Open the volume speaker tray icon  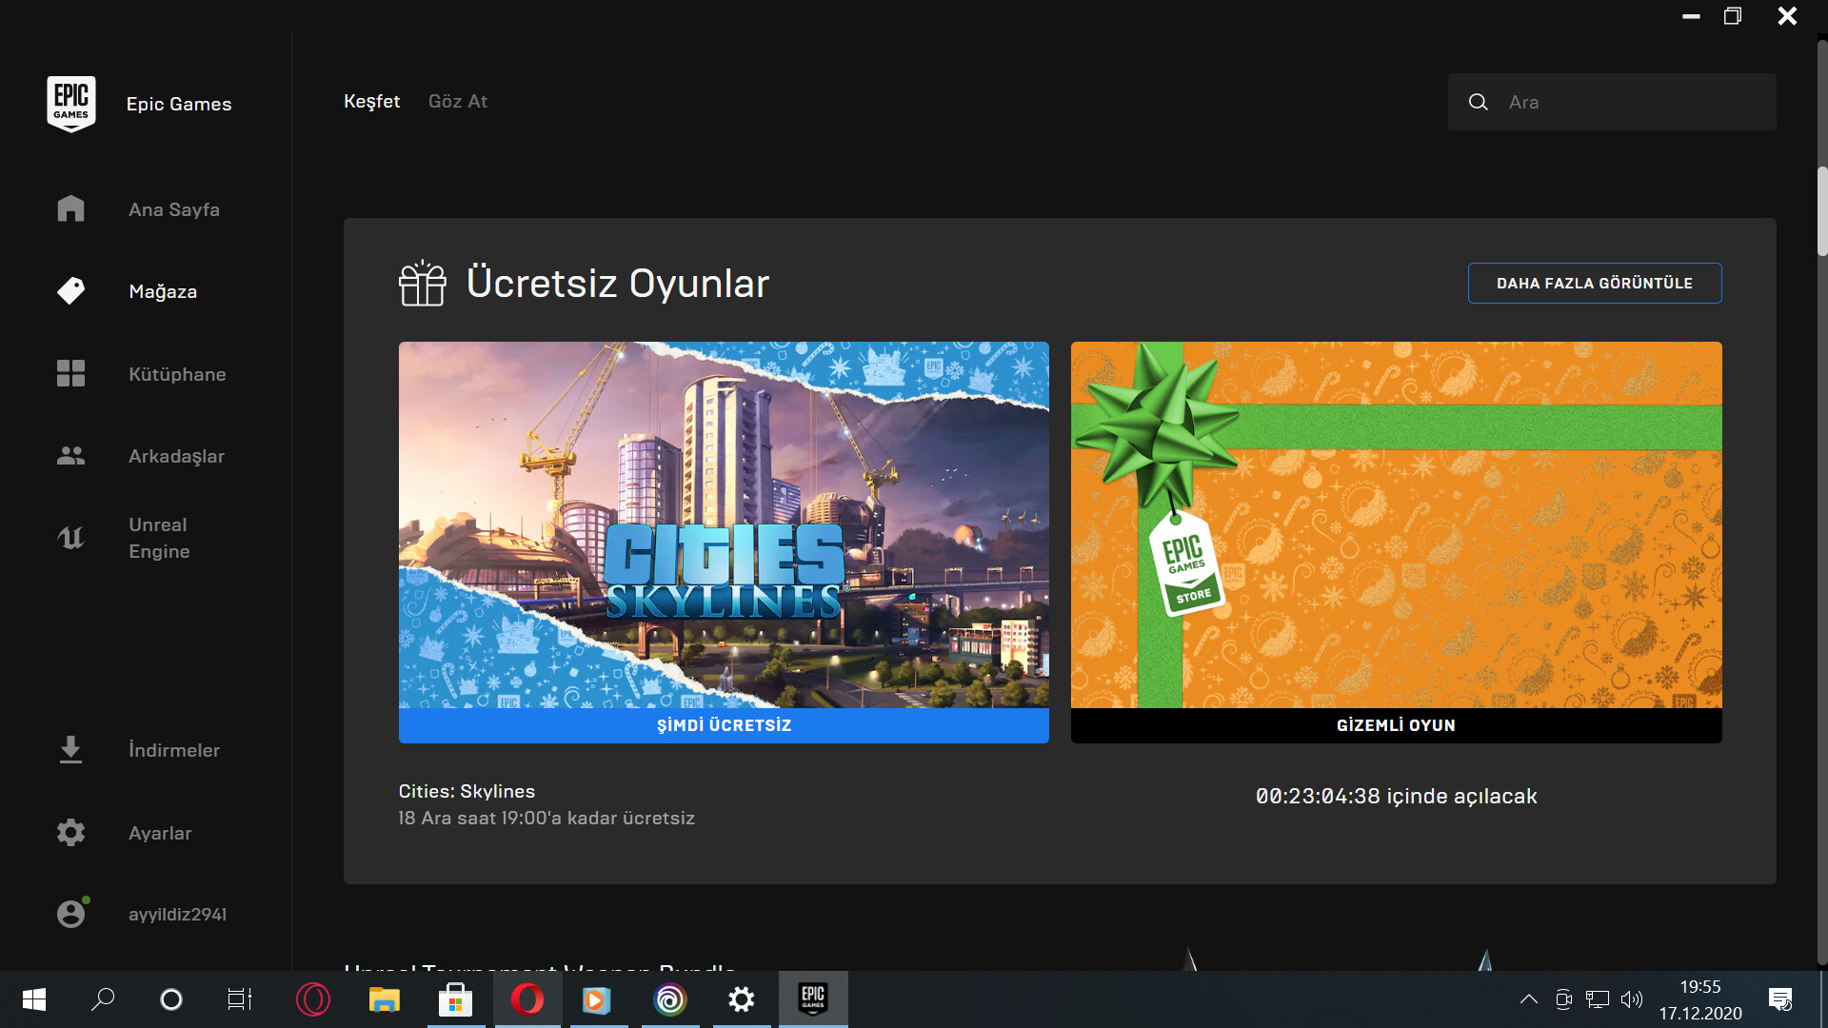click(x=1632, y=999)
